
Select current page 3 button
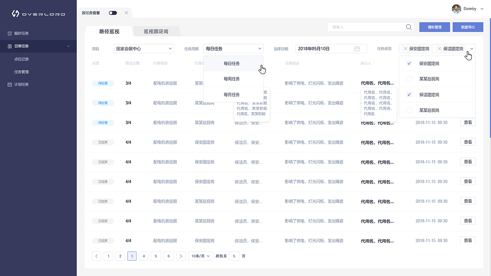pyautogui.click(x=132, y=256)
